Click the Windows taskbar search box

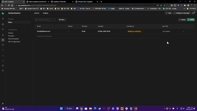coord(69,109)
